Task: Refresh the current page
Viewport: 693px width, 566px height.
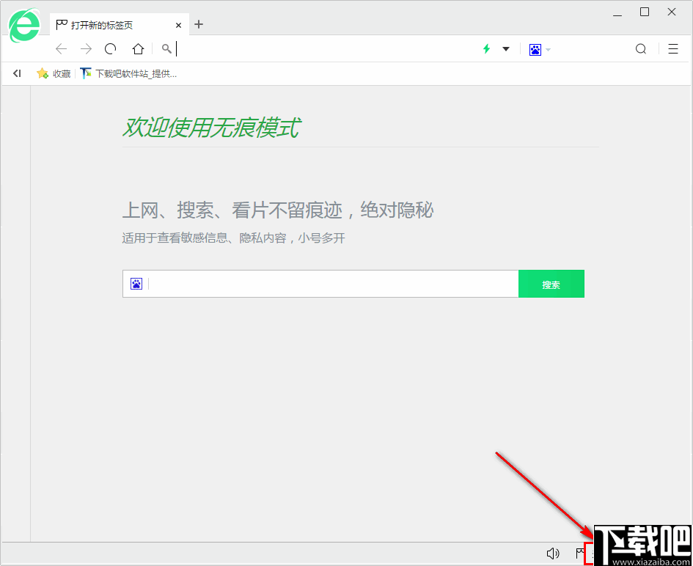Action: (x=110, y=48)
